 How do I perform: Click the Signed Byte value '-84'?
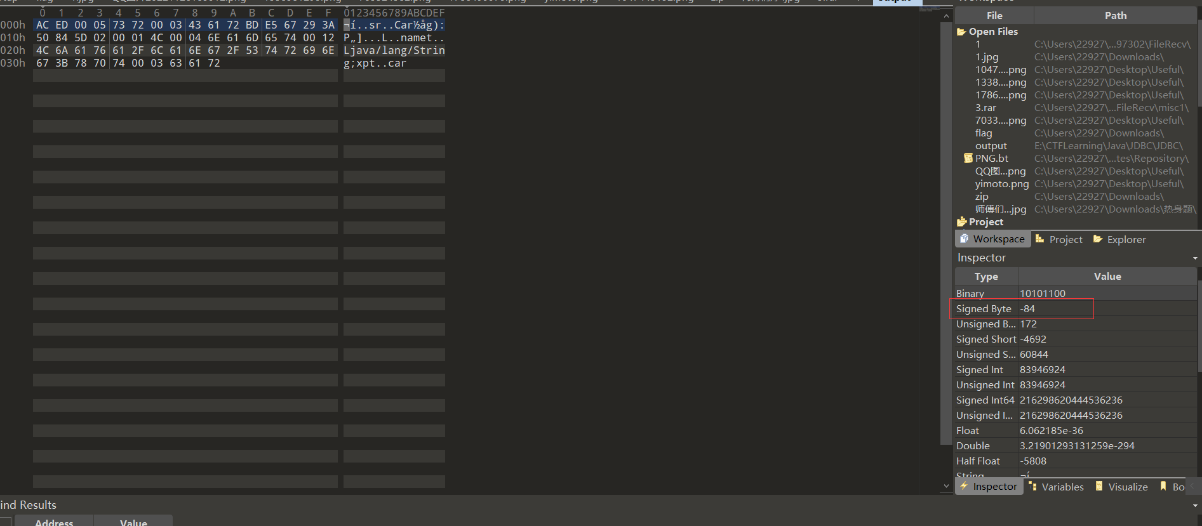coord(1027,309)
